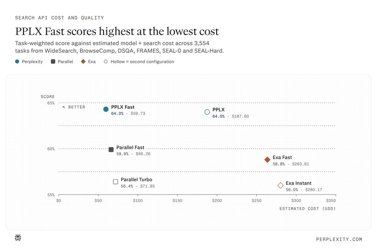Click the $200 x-axis tick label
Image resolution: width=377 pixels, height=248 pixels.
pos(217,200)
